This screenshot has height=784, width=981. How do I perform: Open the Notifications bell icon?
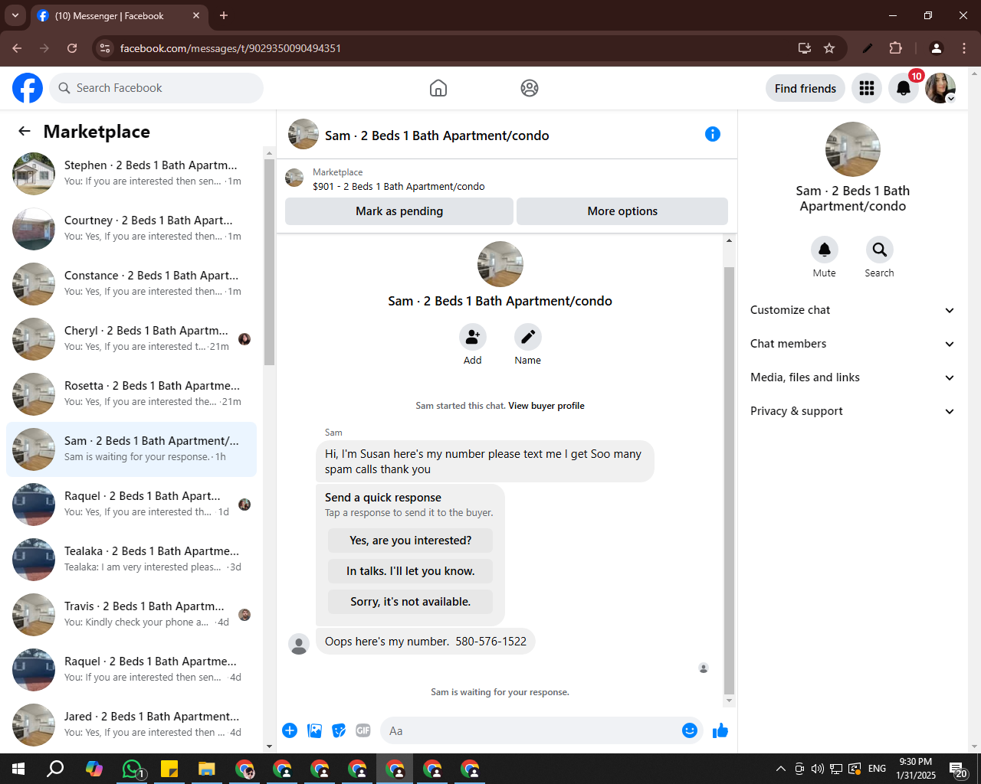pyautogui.click(x=904, y=88)
